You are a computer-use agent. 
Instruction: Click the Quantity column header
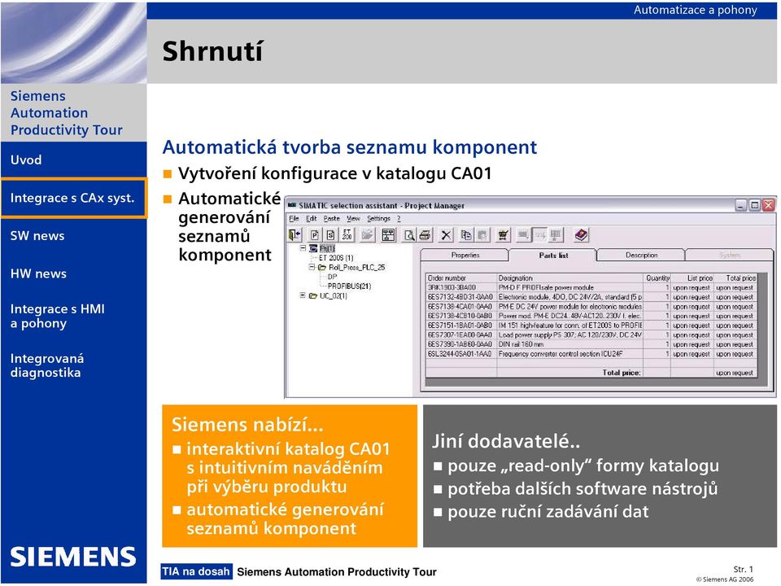tap(657, 278)
